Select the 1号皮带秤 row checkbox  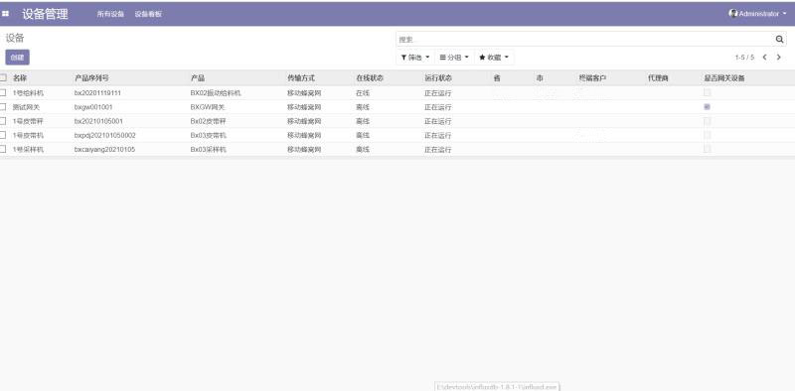[3, 121]
